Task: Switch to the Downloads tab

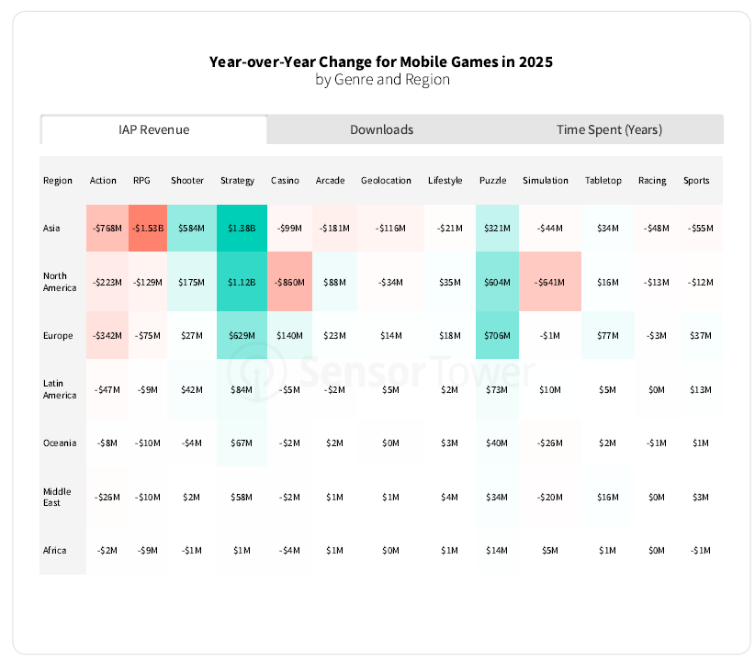Action: click(381, 129)
